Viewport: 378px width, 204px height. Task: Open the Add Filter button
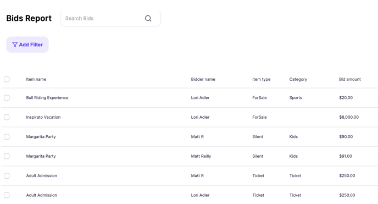point(27,45)
